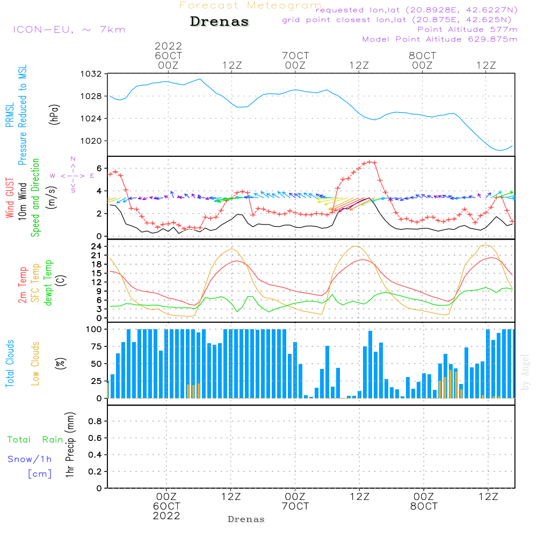Image resolution: width=537 pixels, height=537 pixels.
Task: Click the 'PRMSL' axis label
Action: tap(10, 115)
